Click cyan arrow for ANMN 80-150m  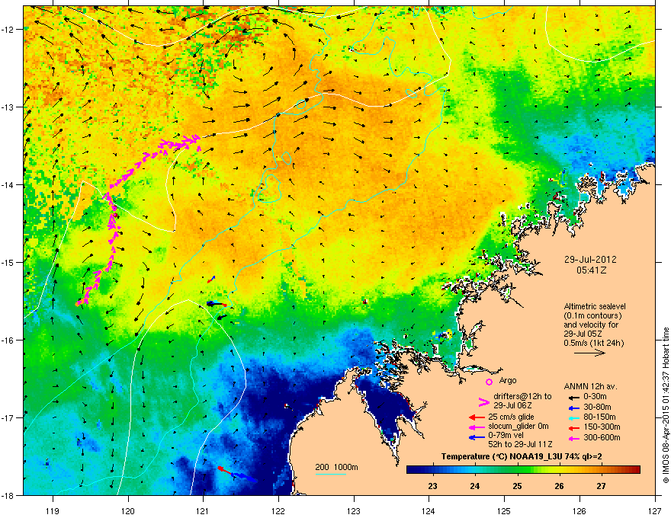tap(573, 417)
